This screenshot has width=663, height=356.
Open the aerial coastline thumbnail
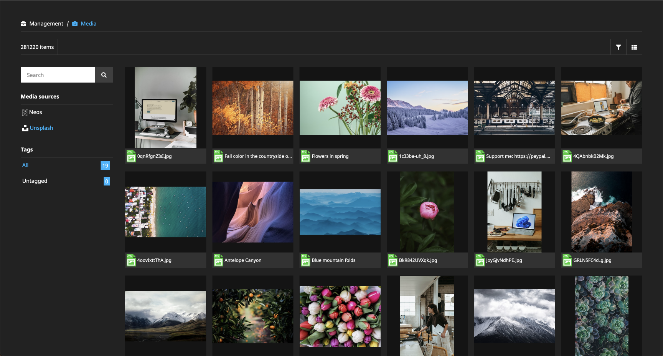(165, 212)
